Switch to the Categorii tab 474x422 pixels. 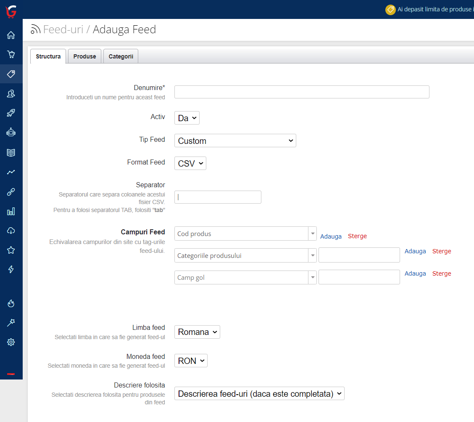[x=121, y=56]
